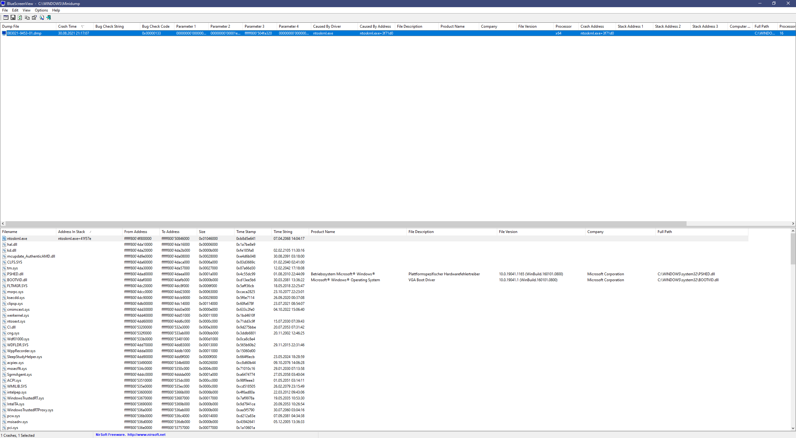Click right arrow of upper horizontal scrollbar
This screenshot has height=438, width=796.
793,223
